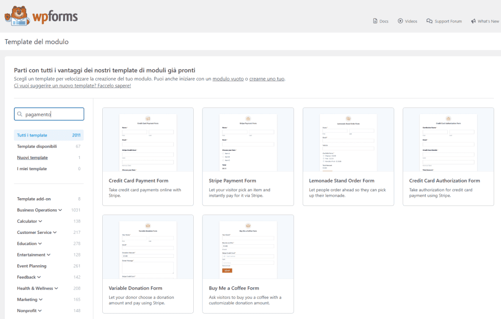Click the "Faccelo sapere!" suggestion link

click(114, 86)
